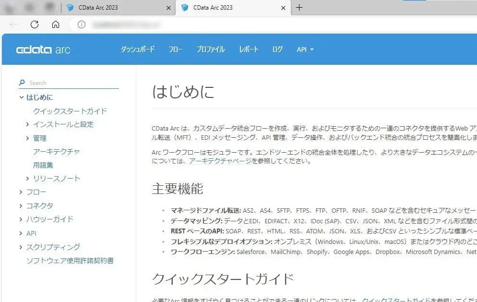Screen dimensions: 477x302
Task: Select コネクタ label in sidebar
Action: click(39, 206)
